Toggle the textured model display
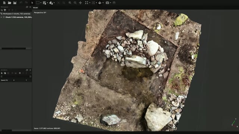Image resolution: width=239 pixels, height=134 pixels. (x=100, y=3)
